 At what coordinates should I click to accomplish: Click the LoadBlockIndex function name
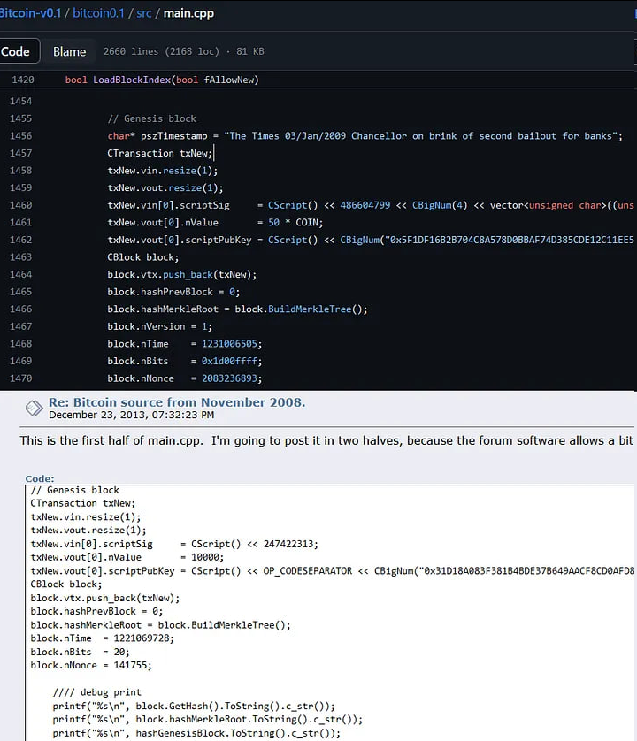pos(132,80)
